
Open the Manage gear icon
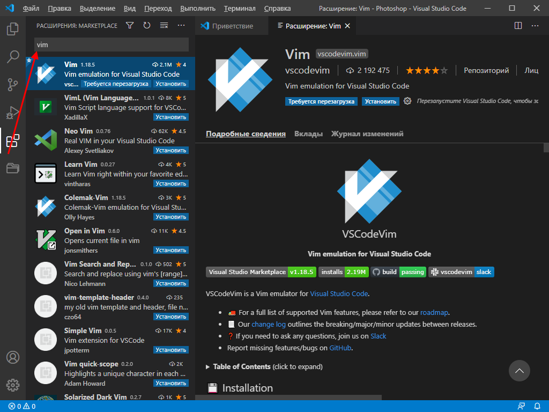pos(13,385)
